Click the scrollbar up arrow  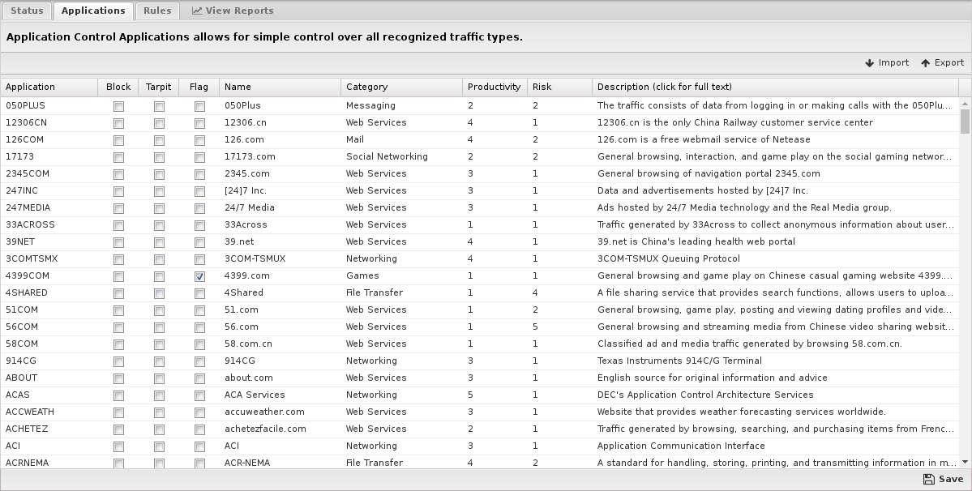(x=965, y=104)
